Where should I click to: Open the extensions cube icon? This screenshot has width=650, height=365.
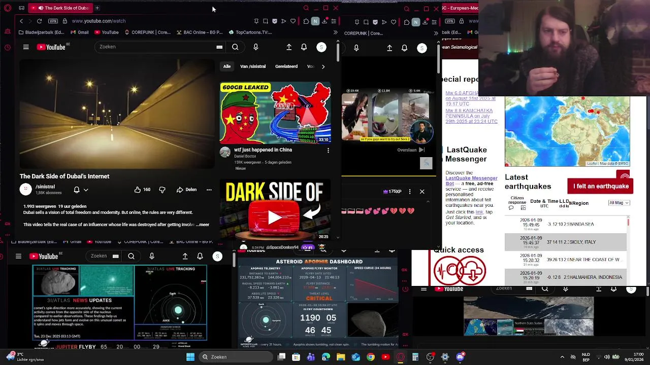click(x=306, y=21)
